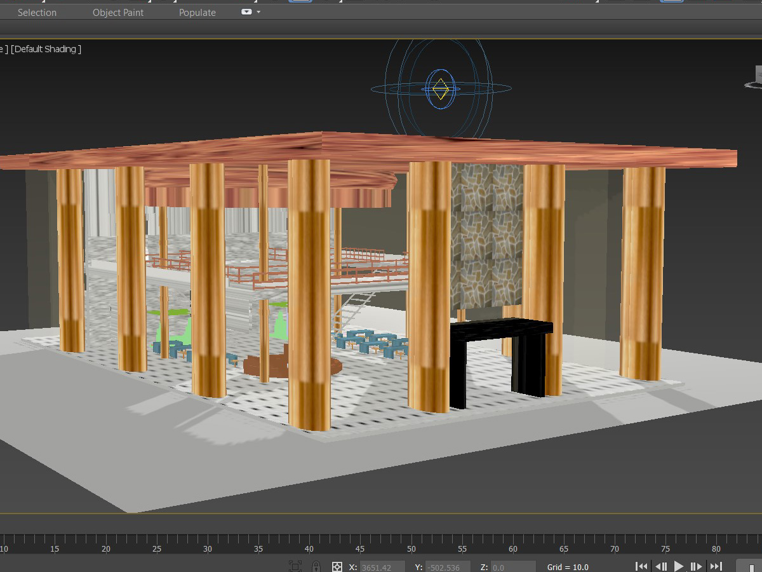Step back to previous frame
The width and height of the screenshot is (762, 572).
tap(660, 566)
